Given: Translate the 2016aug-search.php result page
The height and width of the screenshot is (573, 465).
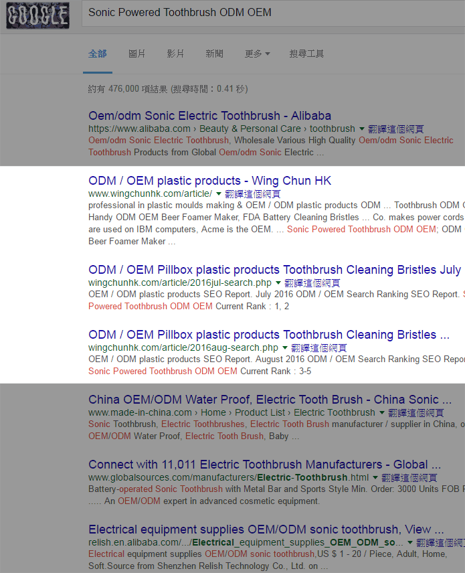Looking at the screenshot, I should tap(319, 348).
